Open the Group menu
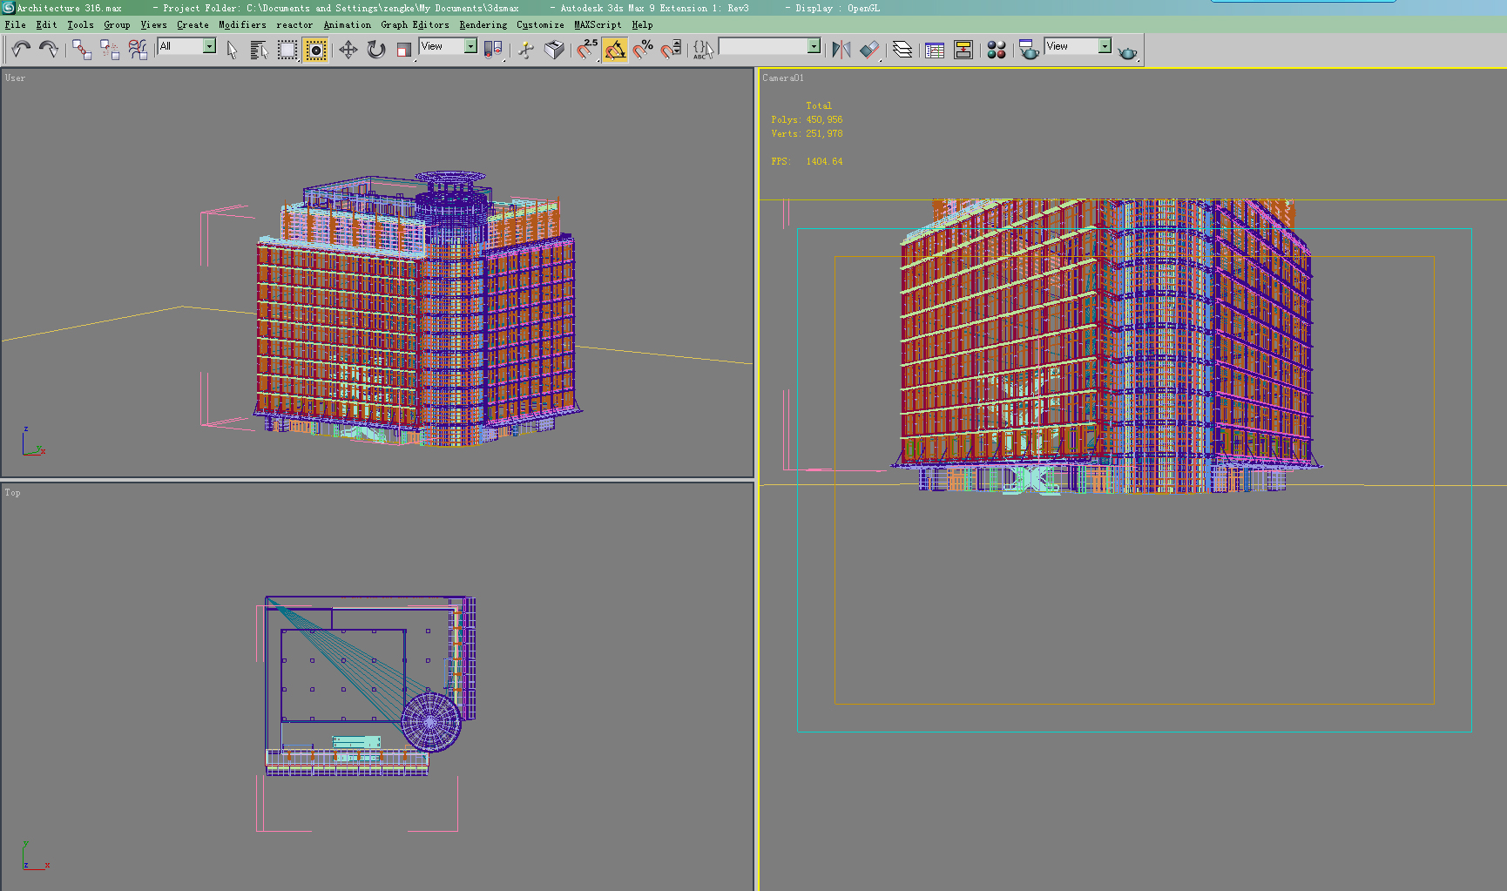Viewport: 1507px width, 891px height. click(117, 24)
